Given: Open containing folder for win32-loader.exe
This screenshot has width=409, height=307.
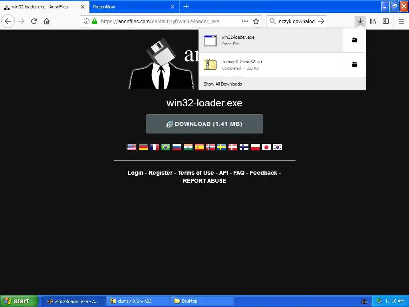Looking at the screenshot, I should click(355, 40).
